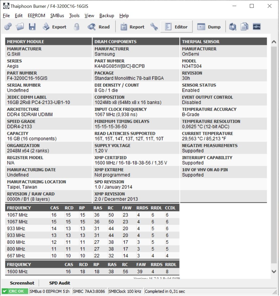Screen dimensions: 280x296
Task: Click the vertical scrollbar track
Action: tap(274, 155)
